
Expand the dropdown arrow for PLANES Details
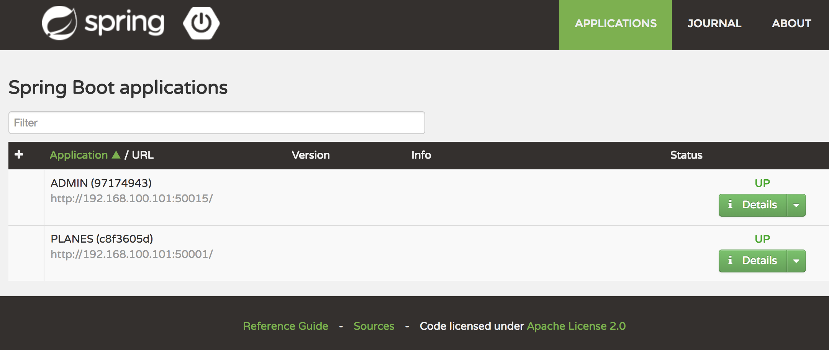796,261
